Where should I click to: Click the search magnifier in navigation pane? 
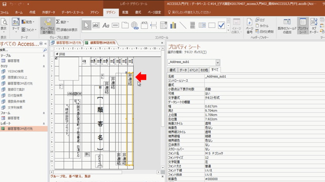pyautogui.click(x=45, y=50)
